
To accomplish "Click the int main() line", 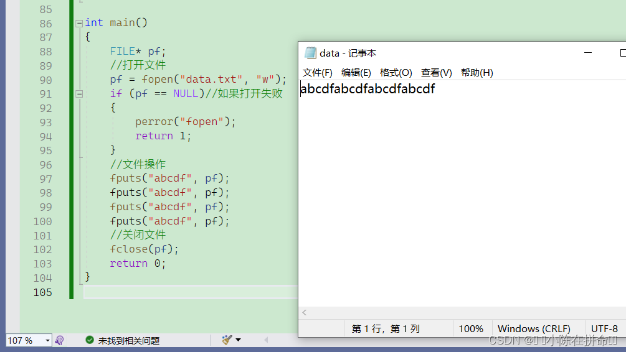I will click(x=116, y=23).
